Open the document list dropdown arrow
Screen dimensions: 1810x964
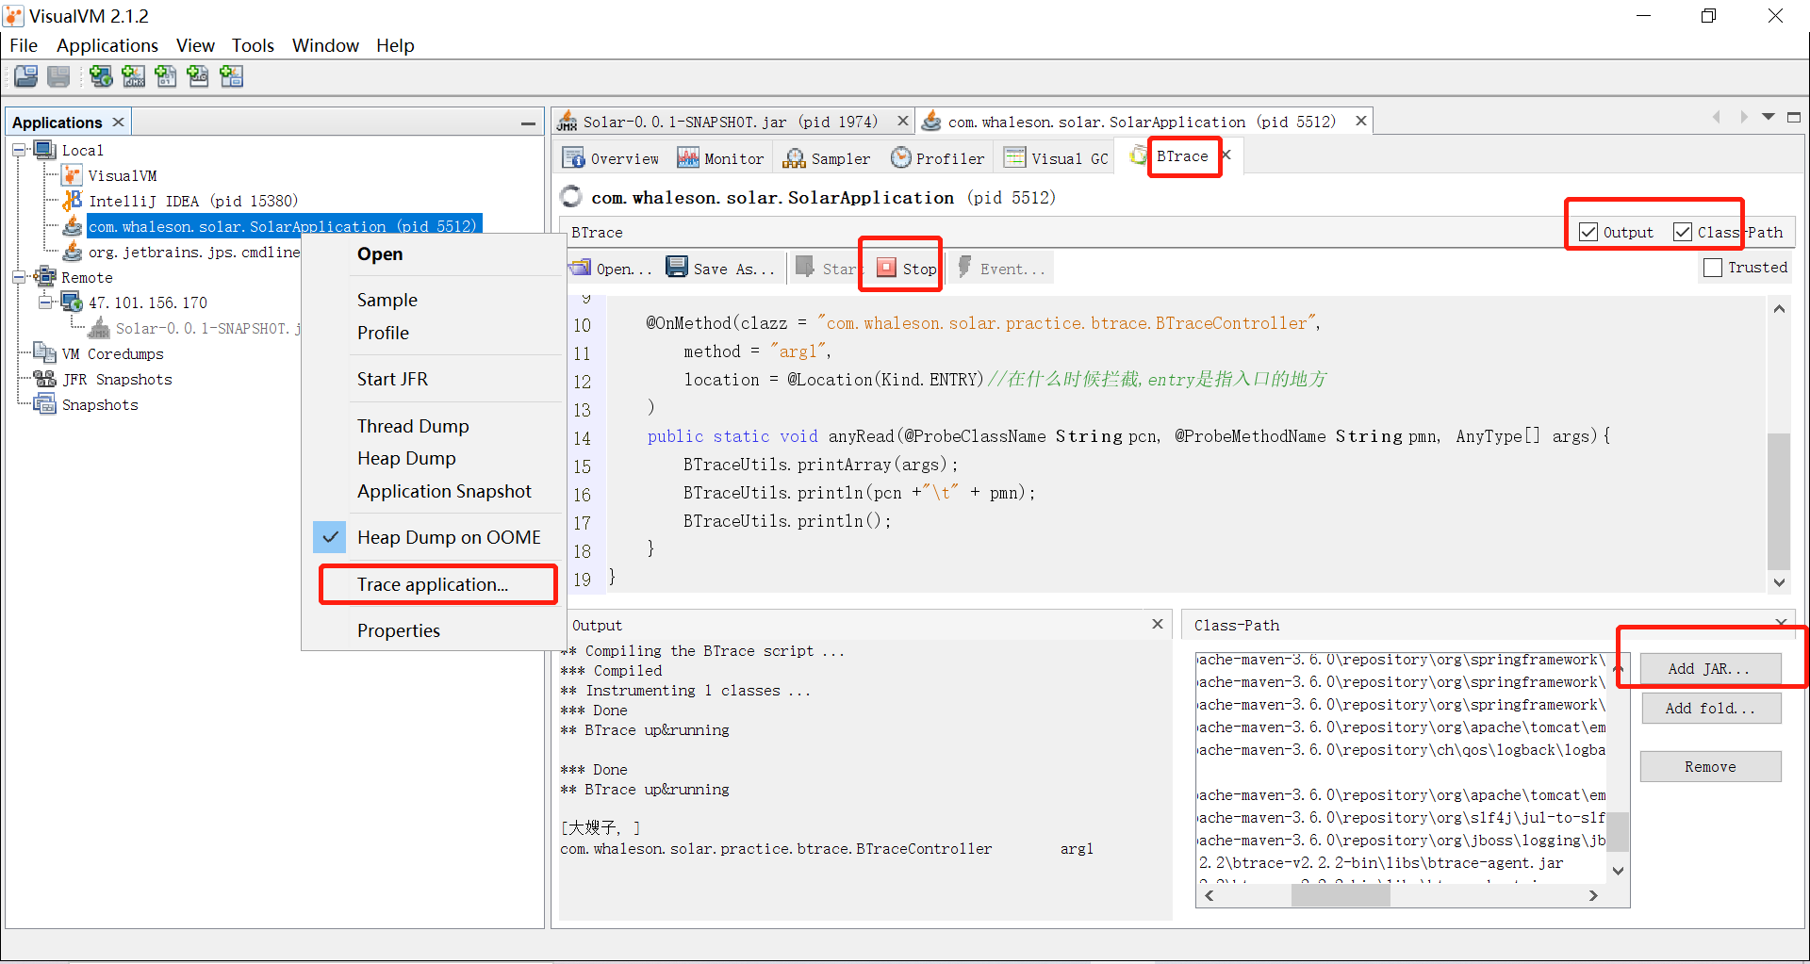coord(1769,118)
